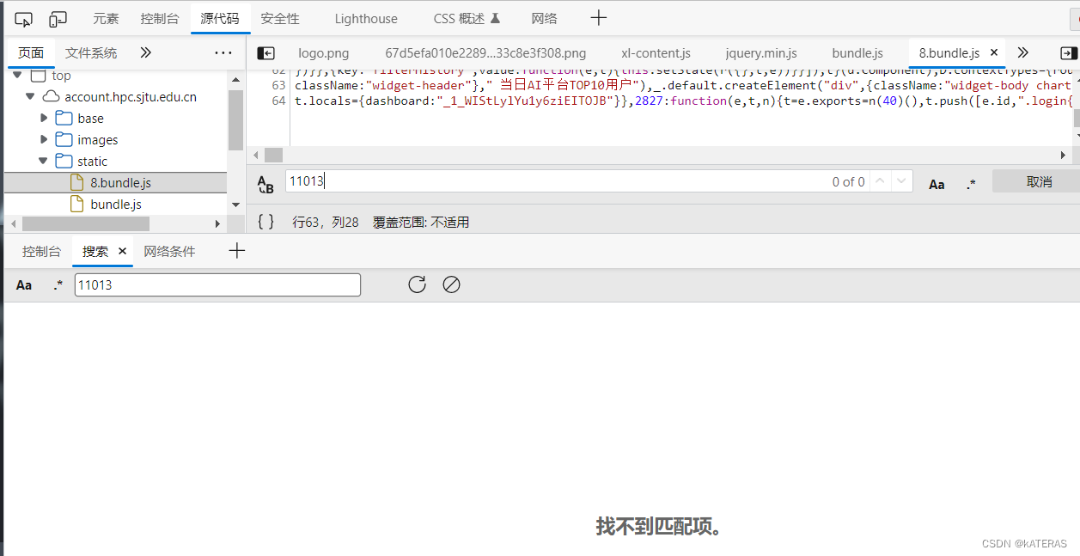Viewport: 1080px width, 556px height.
Task: Click the navigation back arrow before logo.png tab
Action: [x=265, y=52]
